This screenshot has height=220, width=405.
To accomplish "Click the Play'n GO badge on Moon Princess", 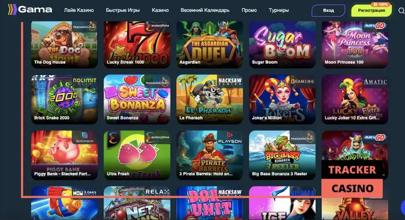I will [375, 26].
